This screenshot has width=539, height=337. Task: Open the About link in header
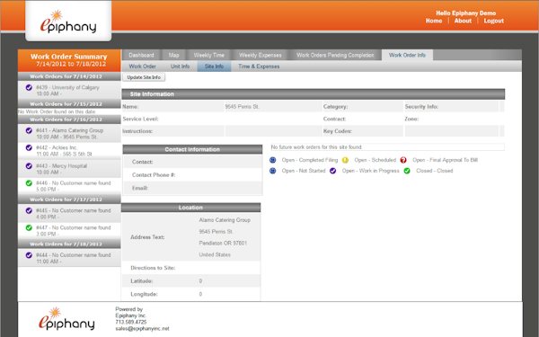463,21
